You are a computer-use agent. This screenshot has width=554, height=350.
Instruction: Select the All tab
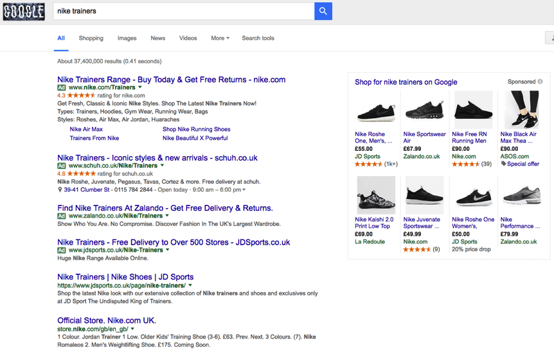[x=61, y=38]
